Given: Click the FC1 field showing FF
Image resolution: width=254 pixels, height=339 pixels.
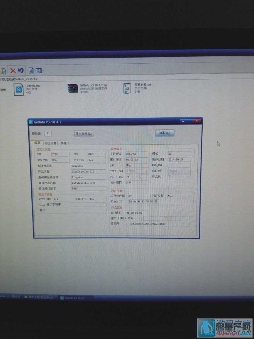Looking at the screenshot, I should click(x=130, y=177).
